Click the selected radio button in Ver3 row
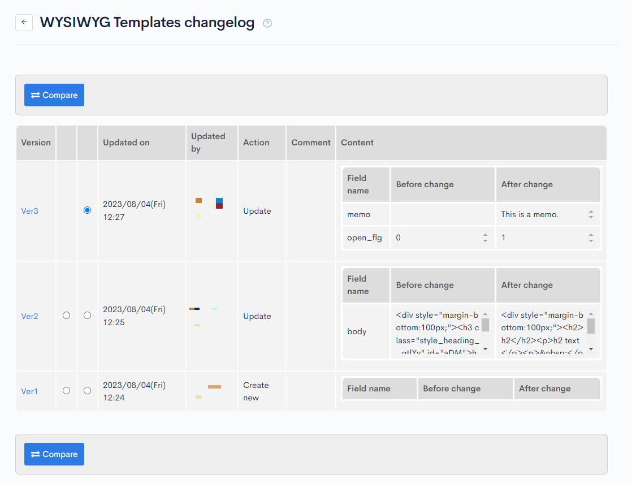 (87, 210)
